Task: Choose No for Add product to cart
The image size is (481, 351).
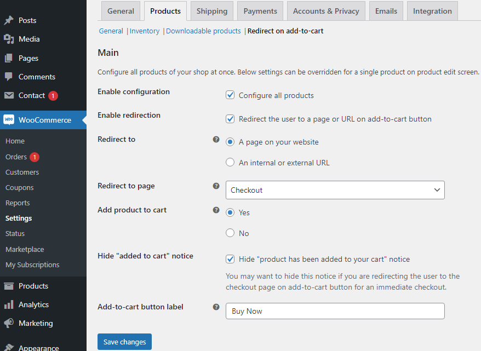Action: click(x=230, y=233)
